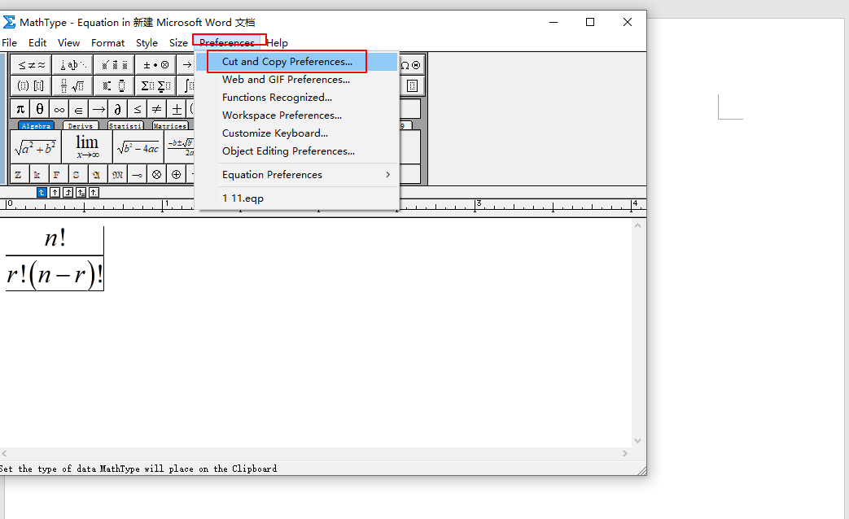The width and height of the screenshot is (849, 519).
Task: Open the Style menu
Action: (147, 42)
